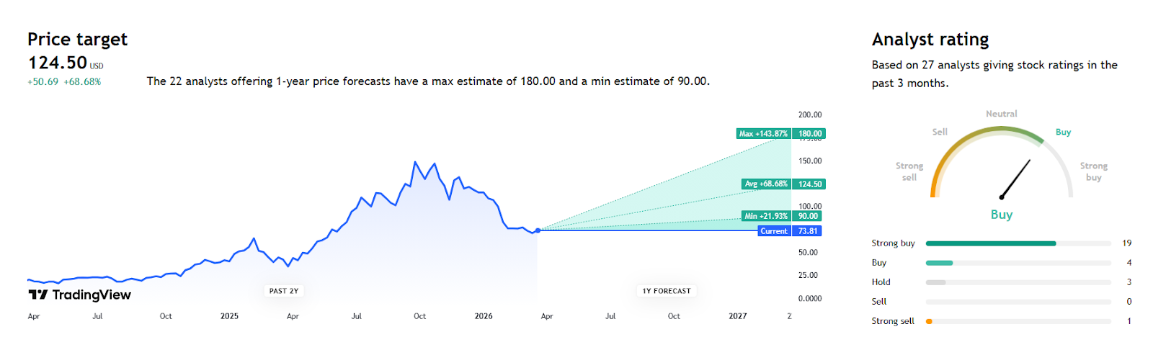Click the blue Current price tag
Viewport: 1153px width, 337px height.
(774, 231)
